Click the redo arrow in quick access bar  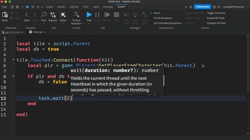coord(23,7)
